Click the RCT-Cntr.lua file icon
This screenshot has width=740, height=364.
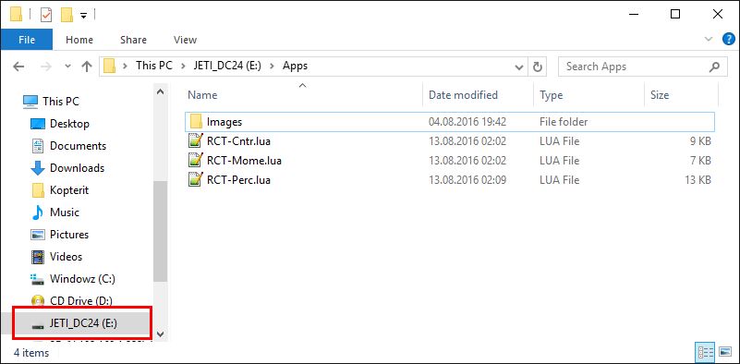point(195,141)
